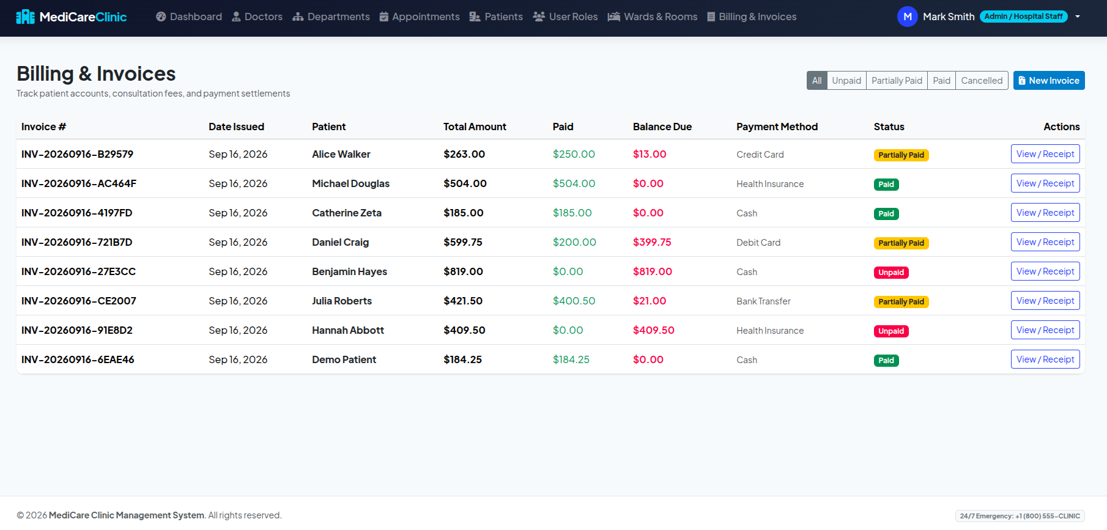Click the Wards & Rooms bed icon
Image resolution: width=1107 pixels, height=530 pixels.
614,17
